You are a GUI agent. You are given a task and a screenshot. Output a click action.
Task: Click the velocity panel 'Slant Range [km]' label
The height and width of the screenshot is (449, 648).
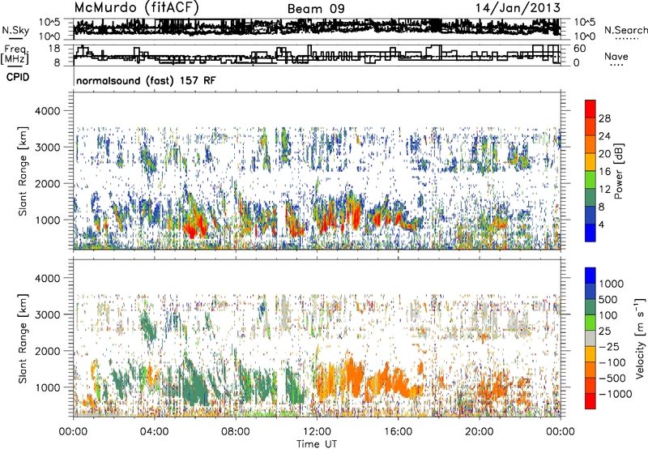(x=23, y=338)
